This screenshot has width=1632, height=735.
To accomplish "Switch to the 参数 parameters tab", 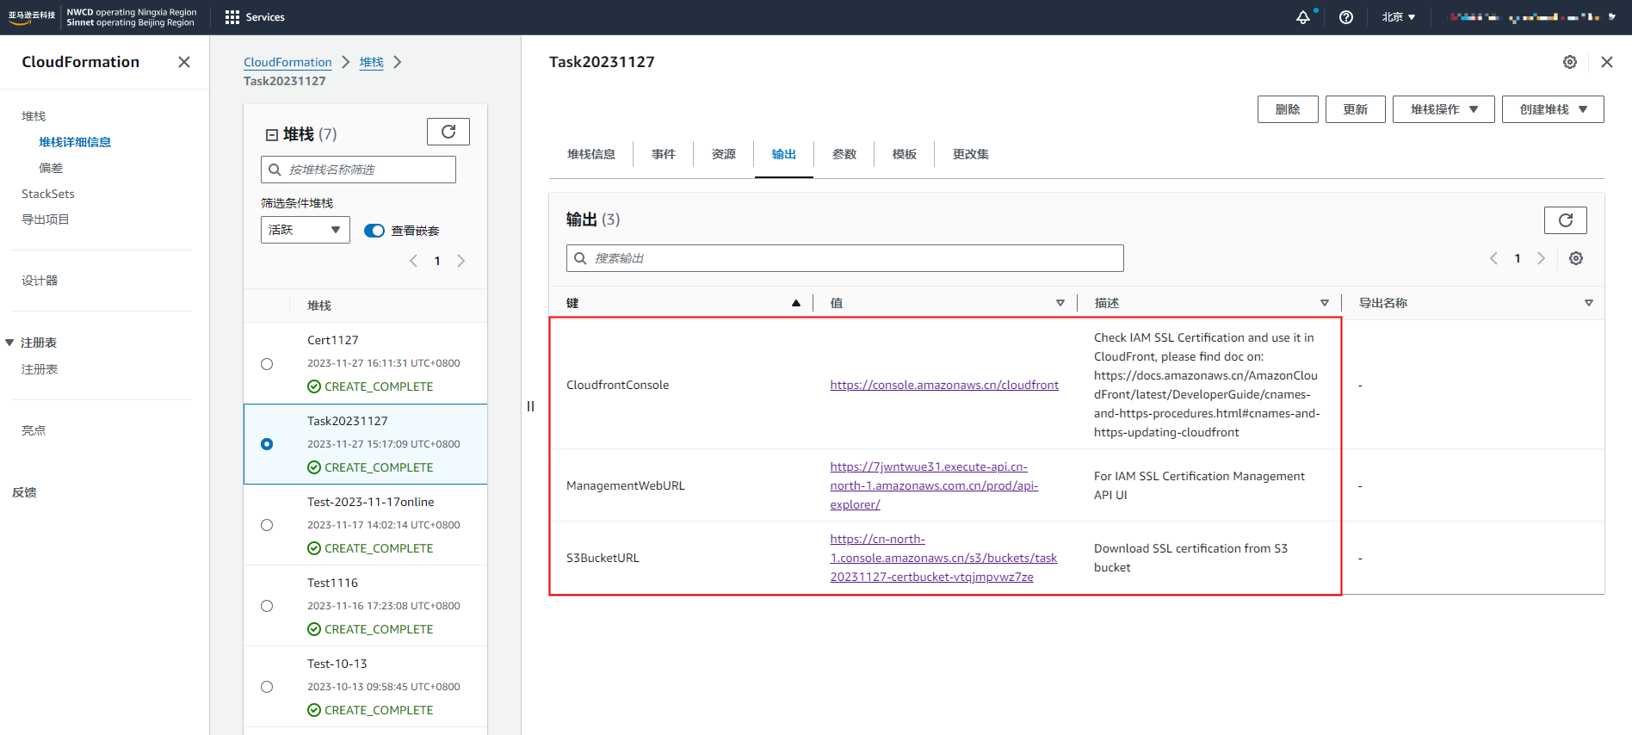I will (844, 154).
